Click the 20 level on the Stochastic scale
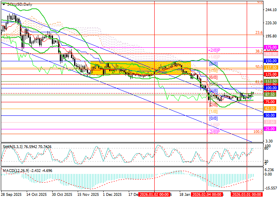 [266, 162]
